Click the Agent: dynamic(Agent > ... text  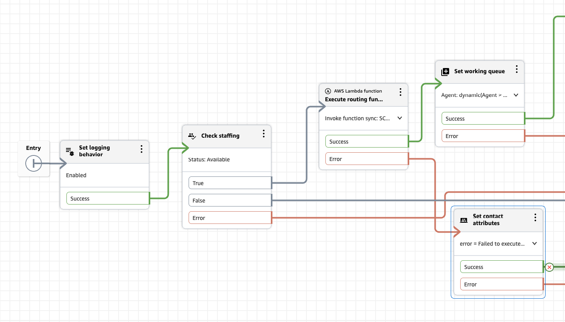coord(474,95)
